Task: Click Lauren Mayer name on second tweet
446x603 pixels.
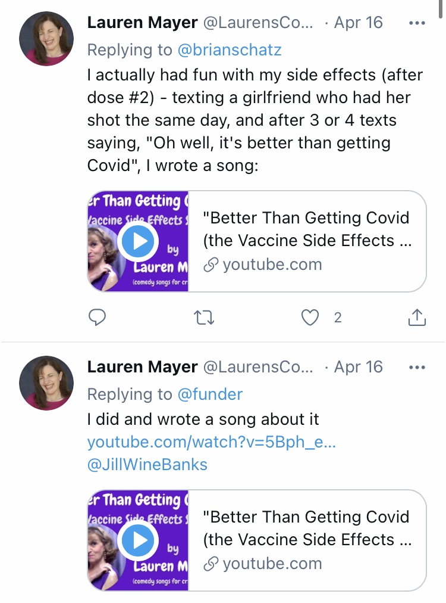Action: [x=142, y=367]
